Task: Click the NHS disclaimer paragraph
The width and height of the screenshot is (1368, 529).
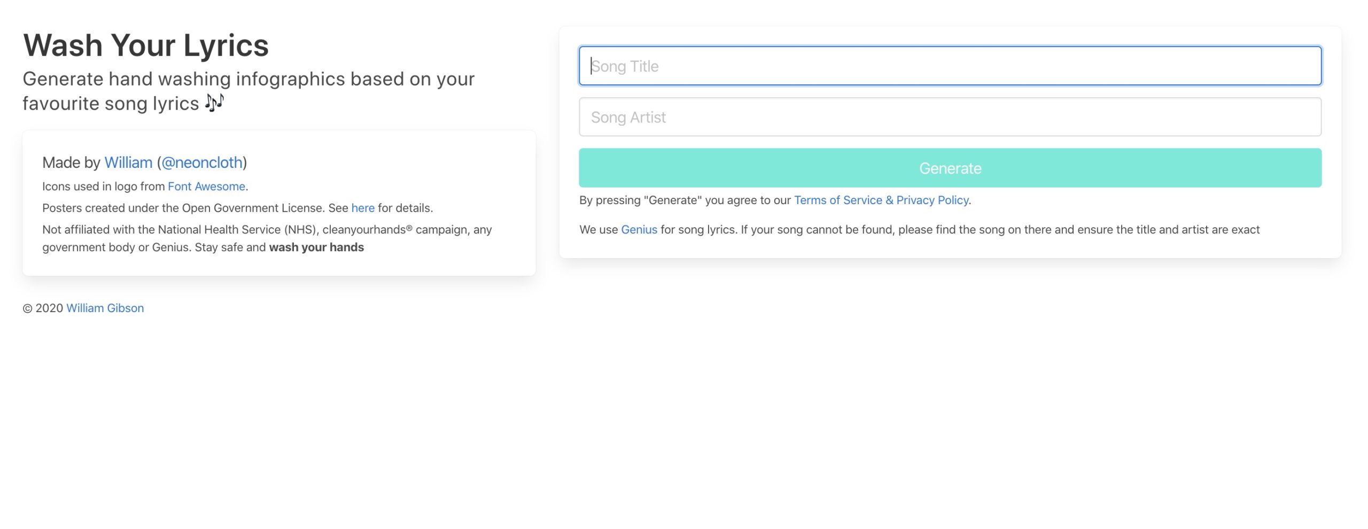Action: 267,238
